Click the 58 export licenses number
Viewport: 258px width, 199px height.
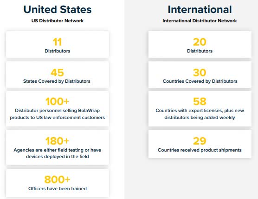coord(200,101)
